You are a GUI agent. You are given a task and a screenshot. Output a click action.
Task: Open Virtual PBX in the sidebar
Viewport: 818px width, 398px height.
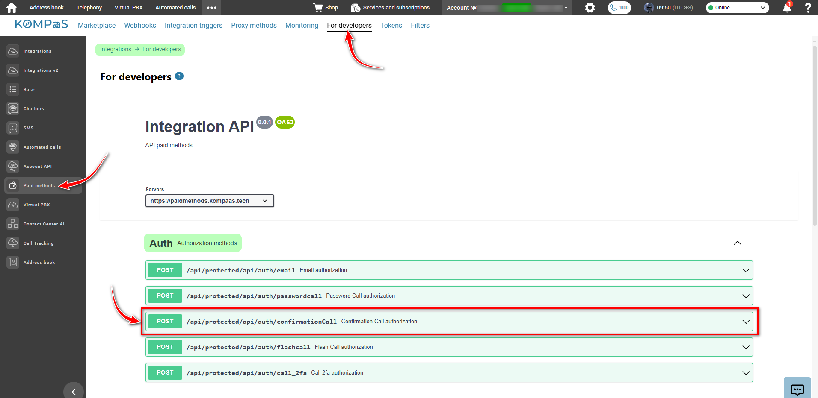tap(43, 205)
